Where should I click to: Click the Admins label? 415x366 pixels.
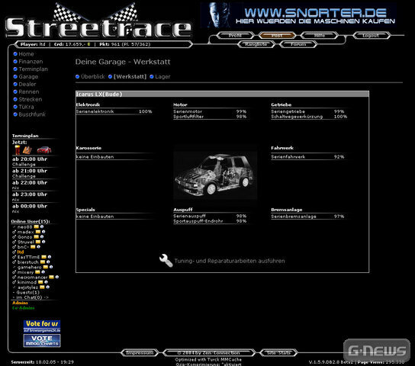20,303
